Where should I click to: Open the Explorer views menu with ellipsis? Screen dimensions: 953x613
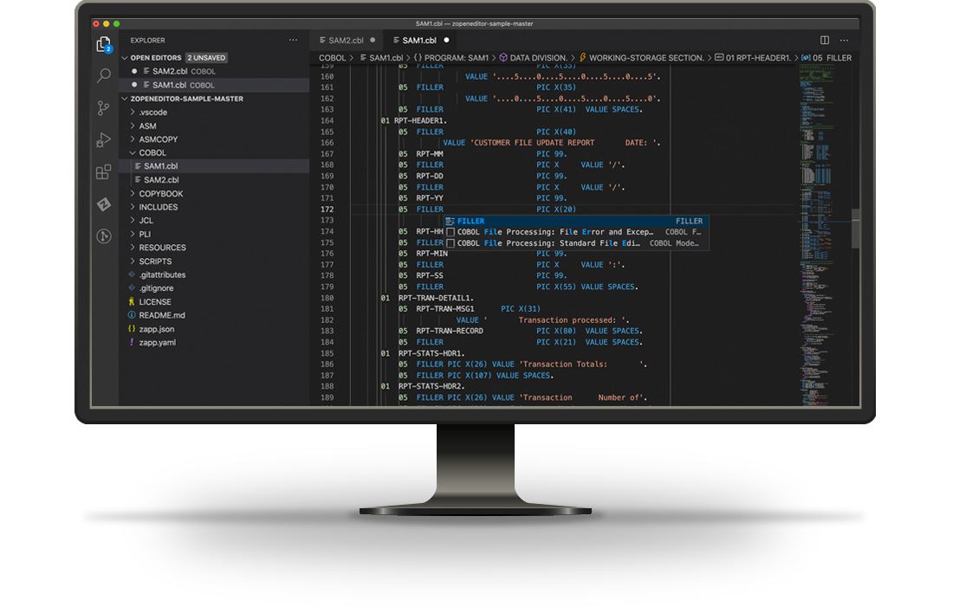pyautogui.click(x=293, y=40)
